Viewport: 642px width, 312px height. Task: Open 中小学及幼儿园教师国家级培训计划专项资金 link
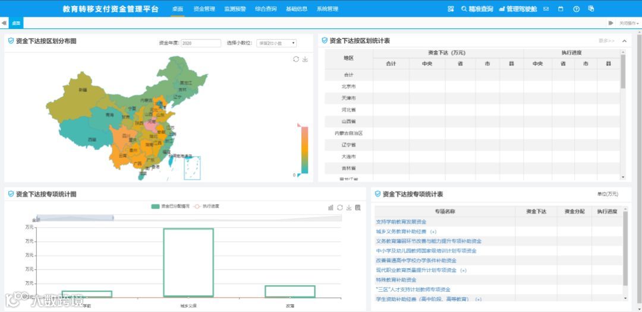426,251
